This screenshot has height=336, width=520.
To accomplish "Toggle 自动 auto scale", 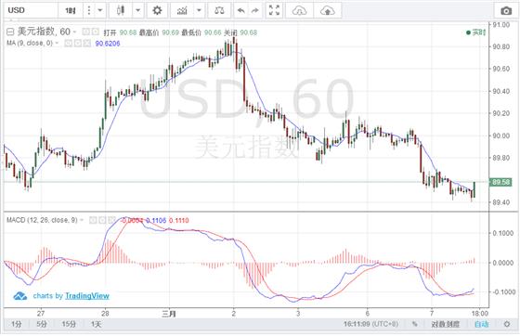I will pos(482,324).
